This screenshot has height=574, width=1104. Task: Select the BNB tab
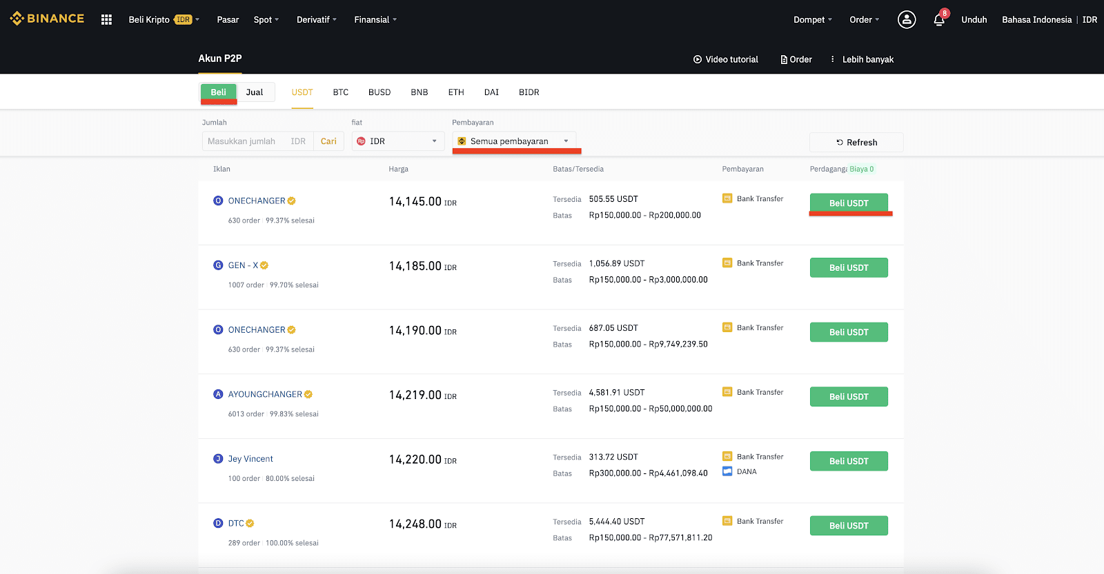point(420,92)
